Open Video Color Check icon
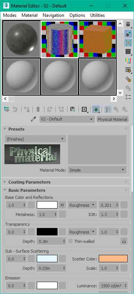Image resolution: width=134 pixels, height=294 pixels. point(128,60)
